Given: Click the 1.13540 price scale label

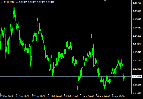Looking at the screenshot, I should (137, 52).
